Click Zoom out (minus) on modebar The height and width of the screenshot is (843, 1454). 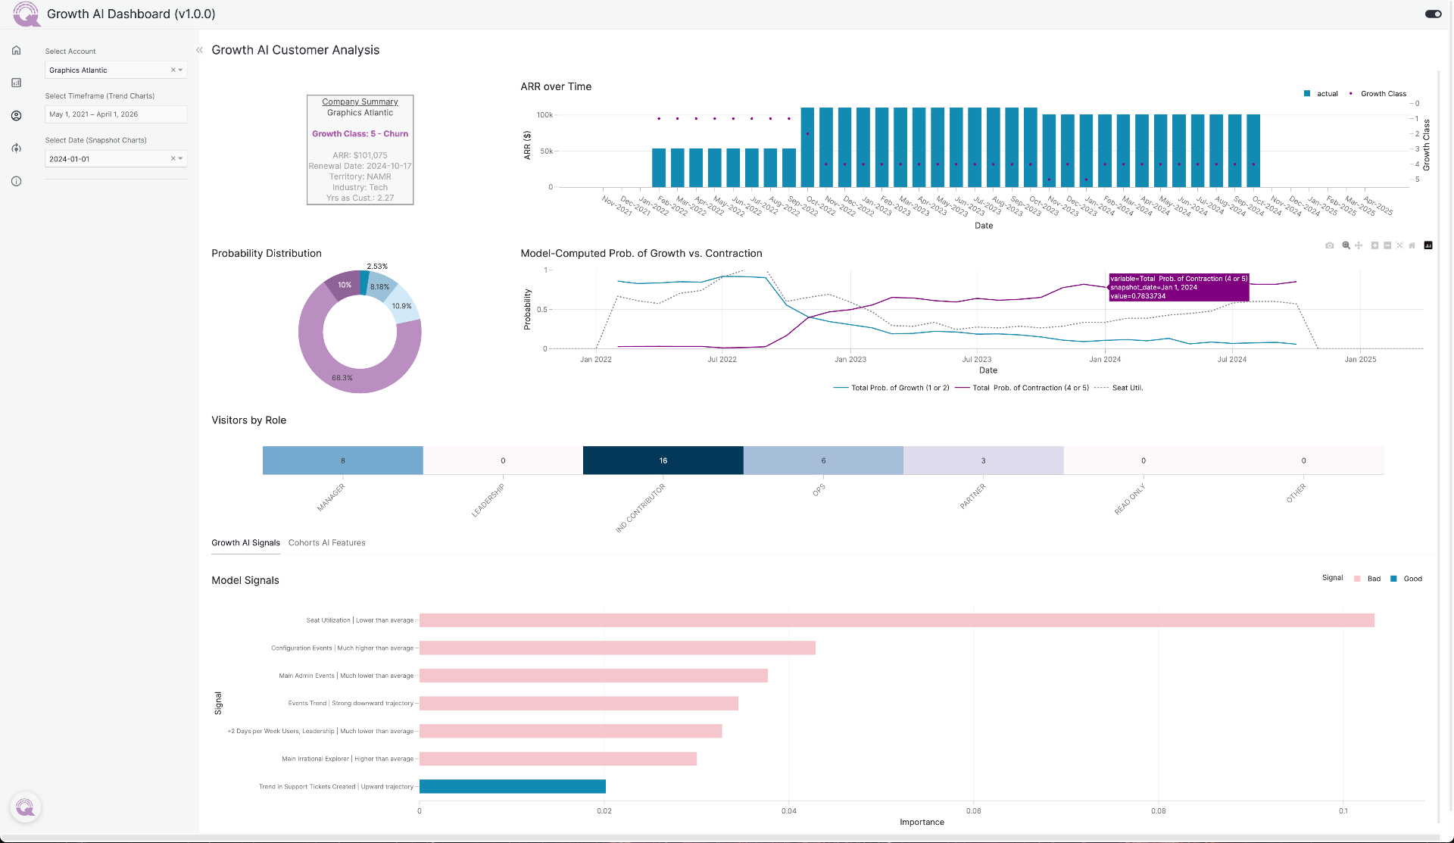1387,245
